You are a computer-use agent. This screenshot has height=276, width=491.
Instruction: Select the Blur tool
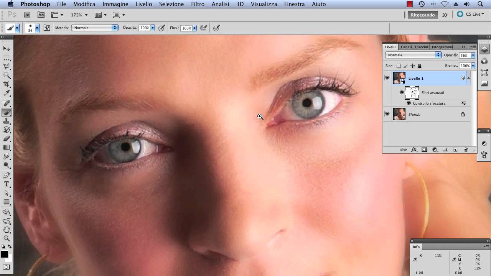[x=7, y=156]
